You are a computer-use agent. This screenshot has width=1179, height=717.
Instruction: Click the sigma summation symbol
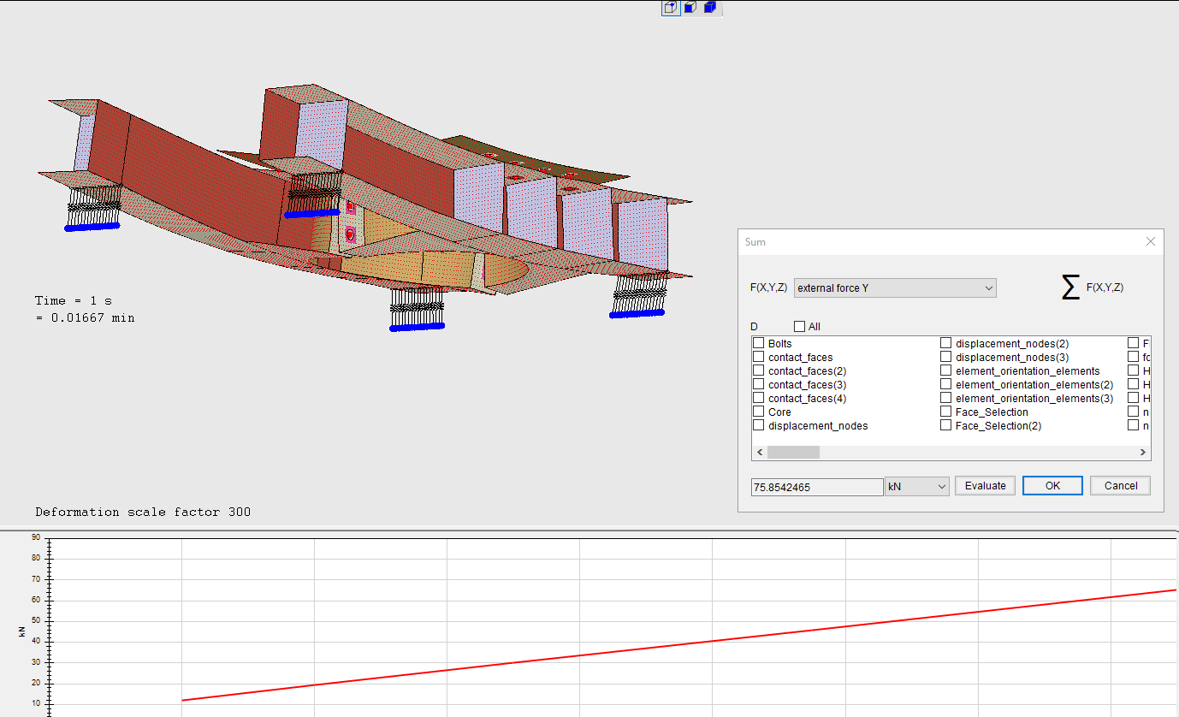click(x=1069, y=288)
